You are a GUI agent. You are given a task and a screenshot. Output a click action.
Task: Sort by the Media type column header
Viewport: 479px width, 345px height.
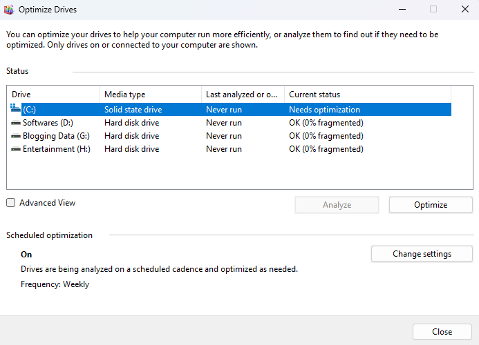(151, 95)
